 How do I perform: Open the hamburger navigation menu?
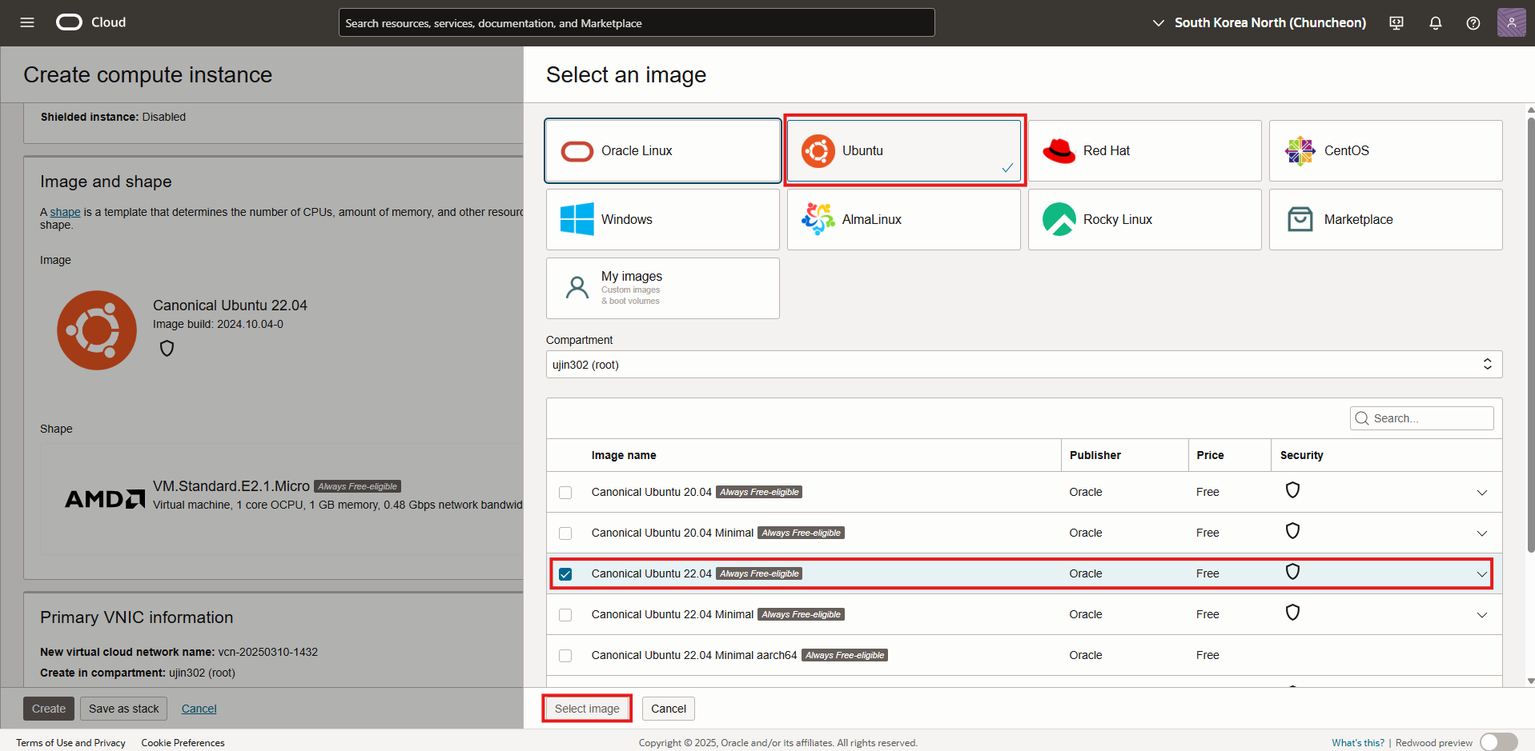(x=27, y=22)
